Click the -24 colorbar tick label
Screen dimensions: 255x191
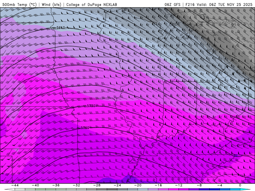(x=117, y=185)
